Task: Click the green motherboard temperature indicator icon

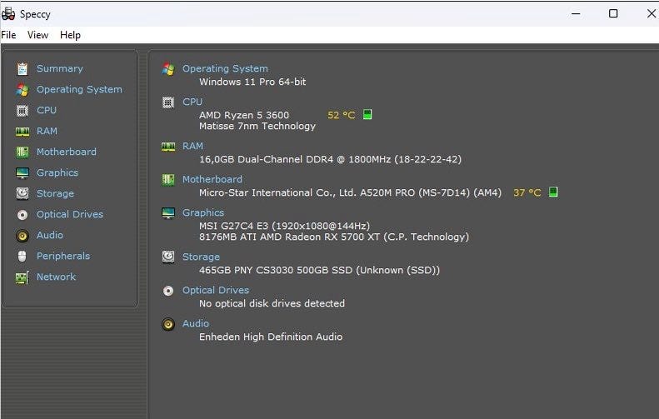Action: point(553,192)
